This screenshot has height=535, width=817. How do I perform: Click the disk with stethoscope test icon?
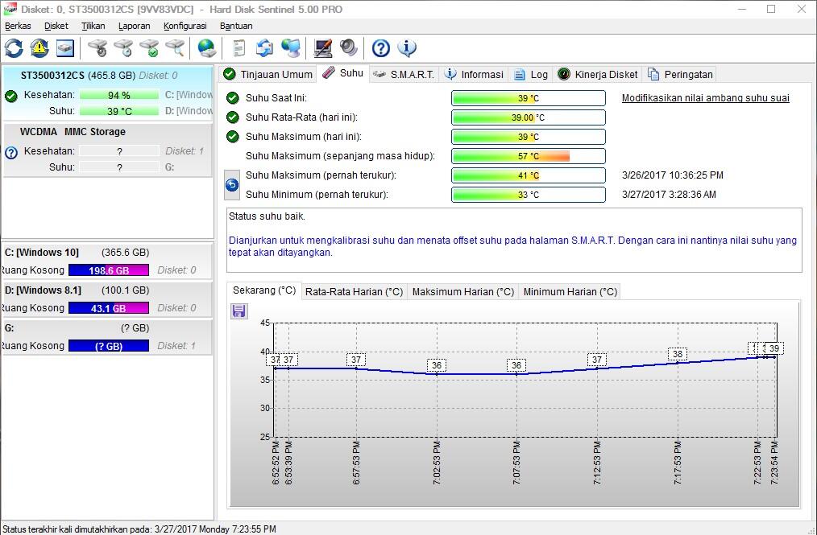click(97, 48)
